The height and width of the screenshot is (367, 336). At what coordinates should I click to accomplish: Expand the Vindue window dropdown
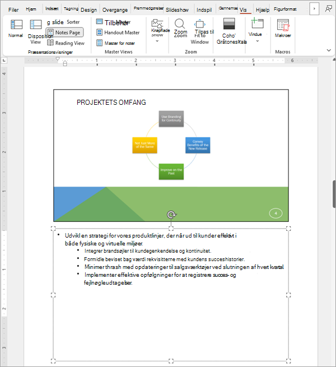pyautogui.click(x=258, y=41)
